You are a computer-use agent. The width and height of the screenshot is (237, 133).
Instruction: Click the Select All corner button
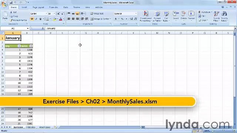(x=3, y=33)
